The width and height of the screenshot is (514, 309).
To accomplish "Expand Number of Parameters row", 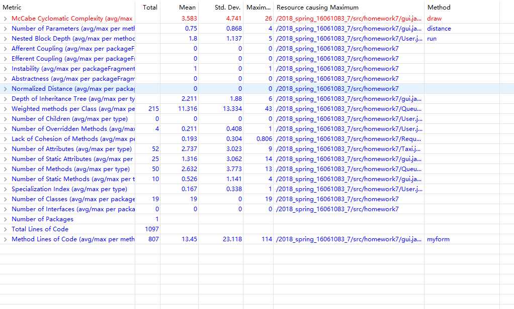I will coord(5,29).
